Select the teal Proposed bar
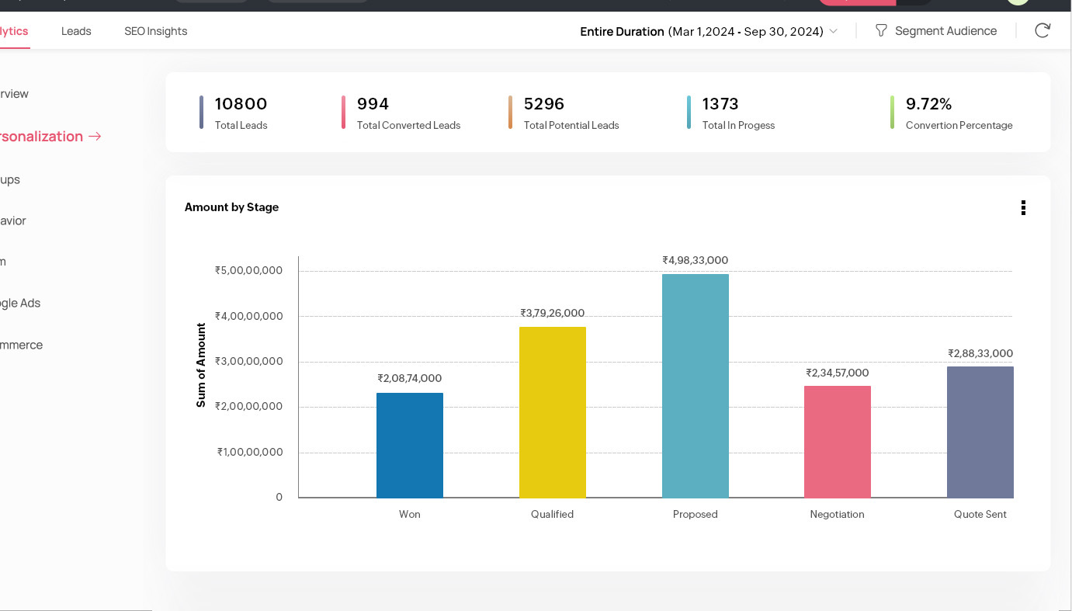This screenshot has width=1072, height=611. pyautogui.click(x=695, y=386)
